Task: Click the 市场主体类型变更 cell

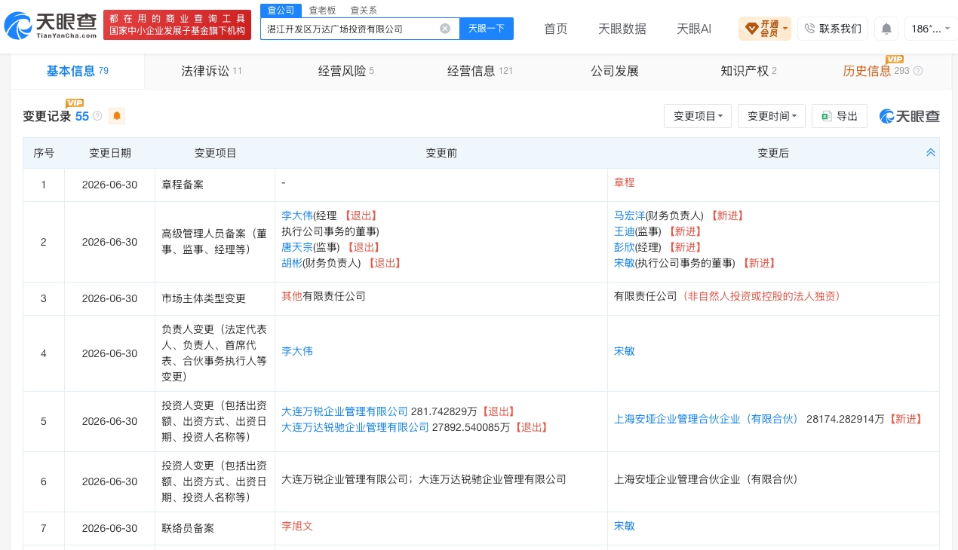Action: (x=215, y=298)
